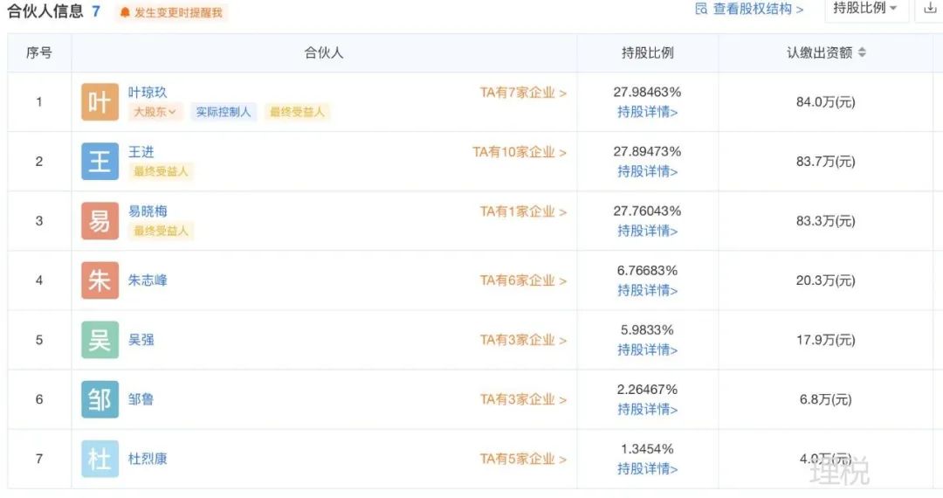Click the green 吴 avatar icon
The image size is (943, 498).
coord(100,341)
